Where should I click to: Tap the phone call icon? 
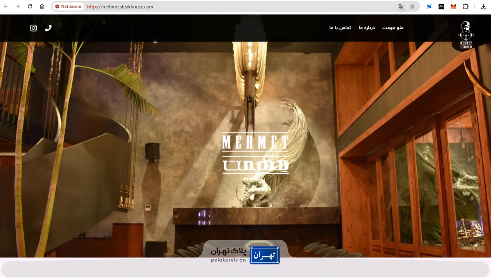(x=48, y=28)
